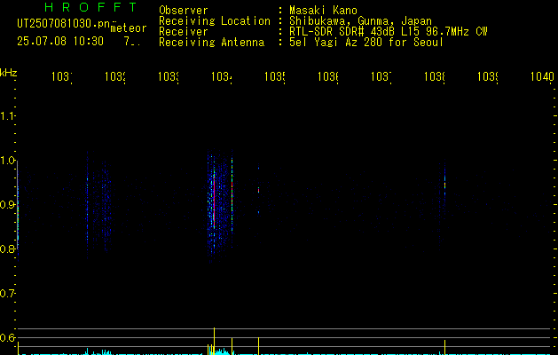558x355 pixels.
Task: Click the 0.6 frequency axis label
Action: tap(7, 337)
